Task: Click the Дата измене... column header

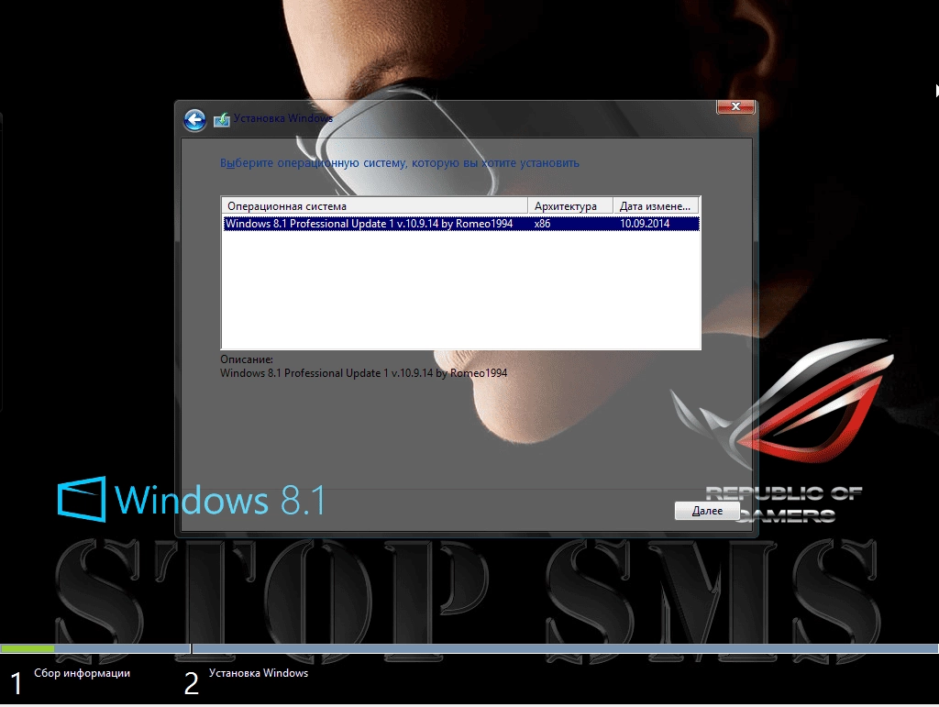Action: [656, 206]
